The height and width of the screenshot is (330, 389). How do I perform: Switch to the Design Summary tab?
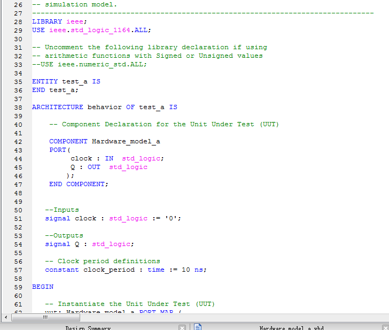(88, 327)
